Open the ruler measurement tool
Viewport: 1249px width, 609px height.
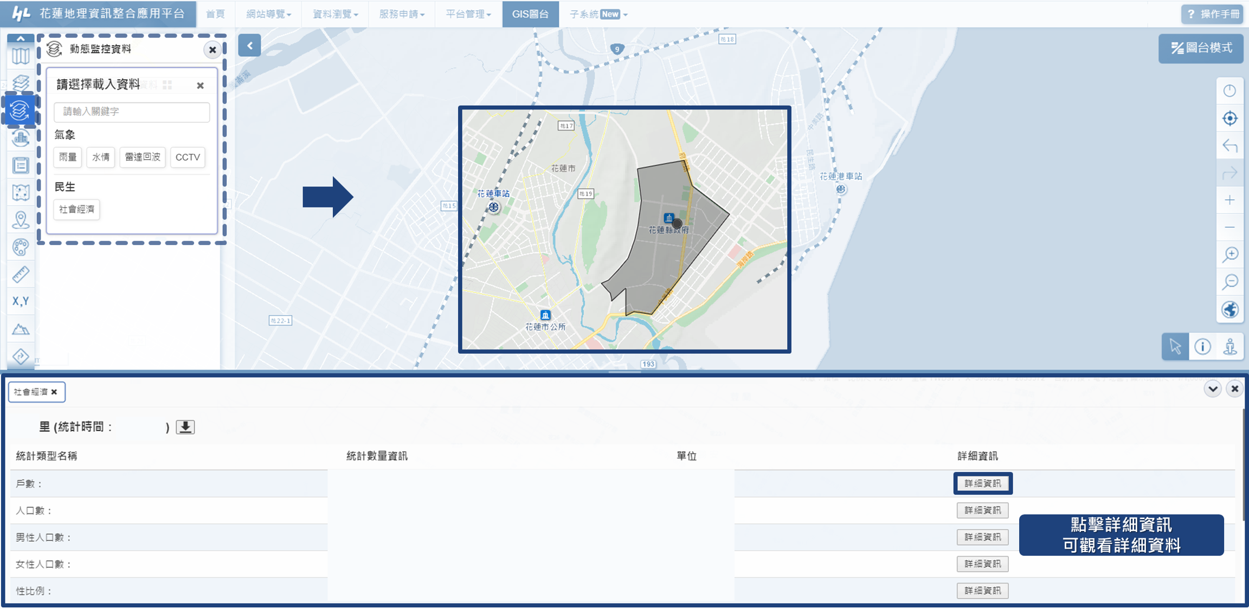coord(20,274)
